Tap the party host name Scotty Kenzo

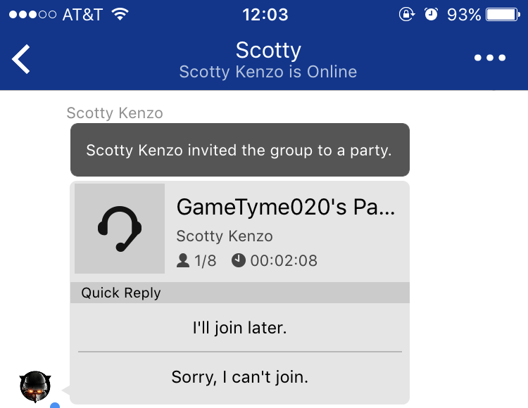click(x=225, y=236)
